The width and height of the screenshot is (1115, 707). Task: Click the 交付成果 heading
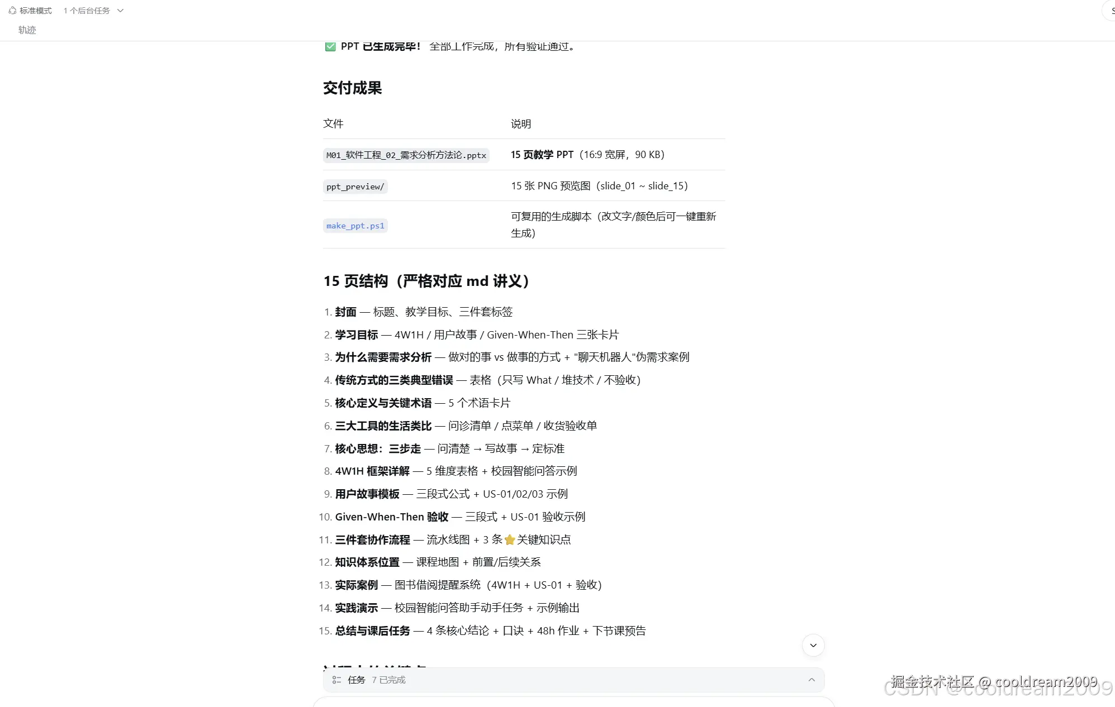click(x=352, y=88)
